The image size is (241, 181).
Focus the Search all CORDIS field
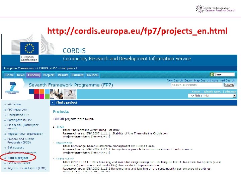[197, 85]
